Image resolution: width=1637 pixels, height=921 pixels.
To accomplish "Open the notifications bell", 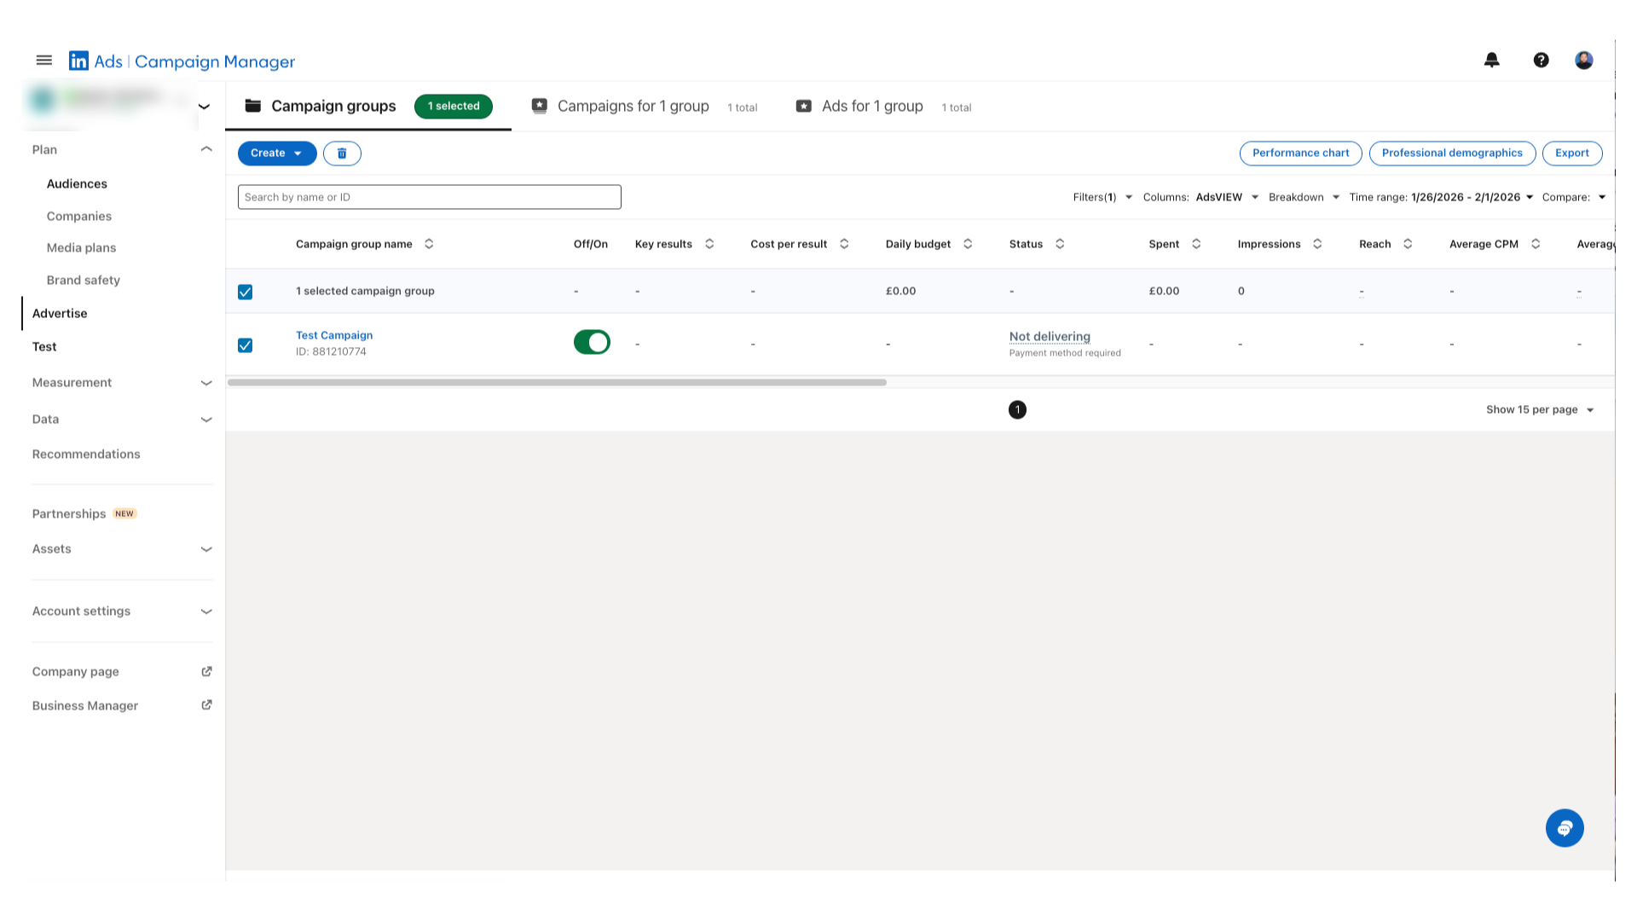I will (x=1491, y=60).
